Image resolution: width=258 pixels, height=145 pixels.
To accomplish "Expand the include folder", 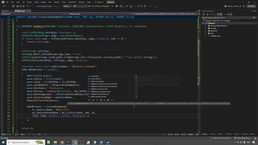I will pos(205,28).
